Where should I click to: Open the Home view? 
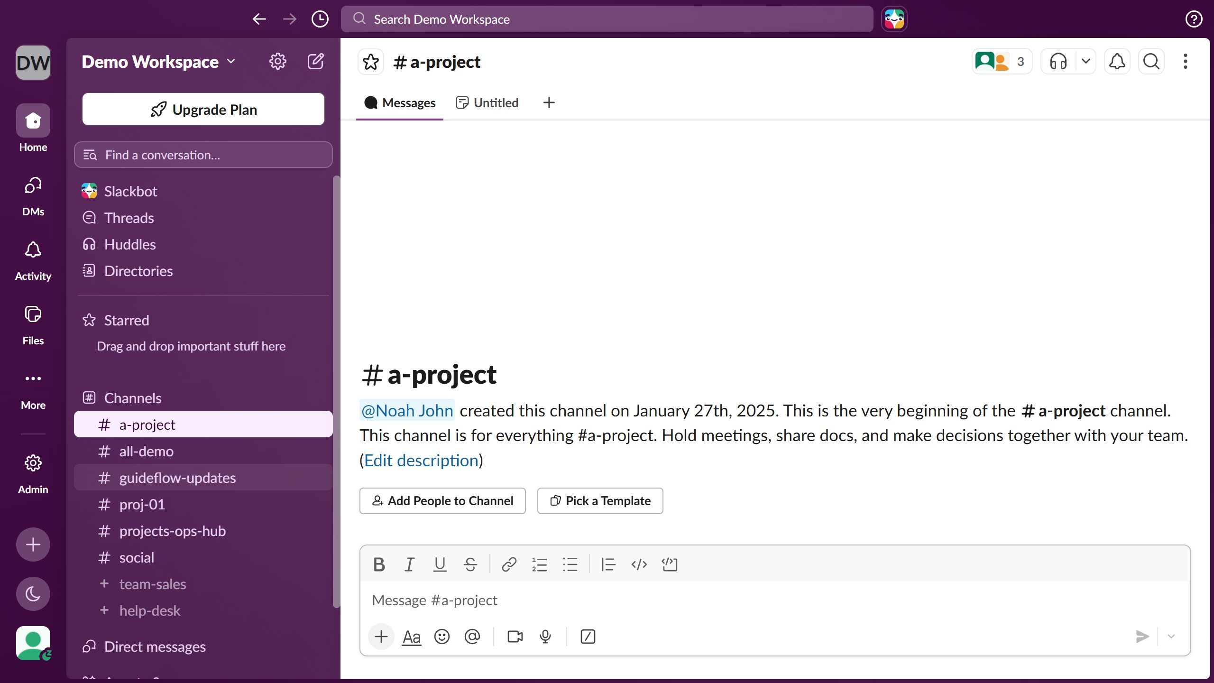pos(33,128)
